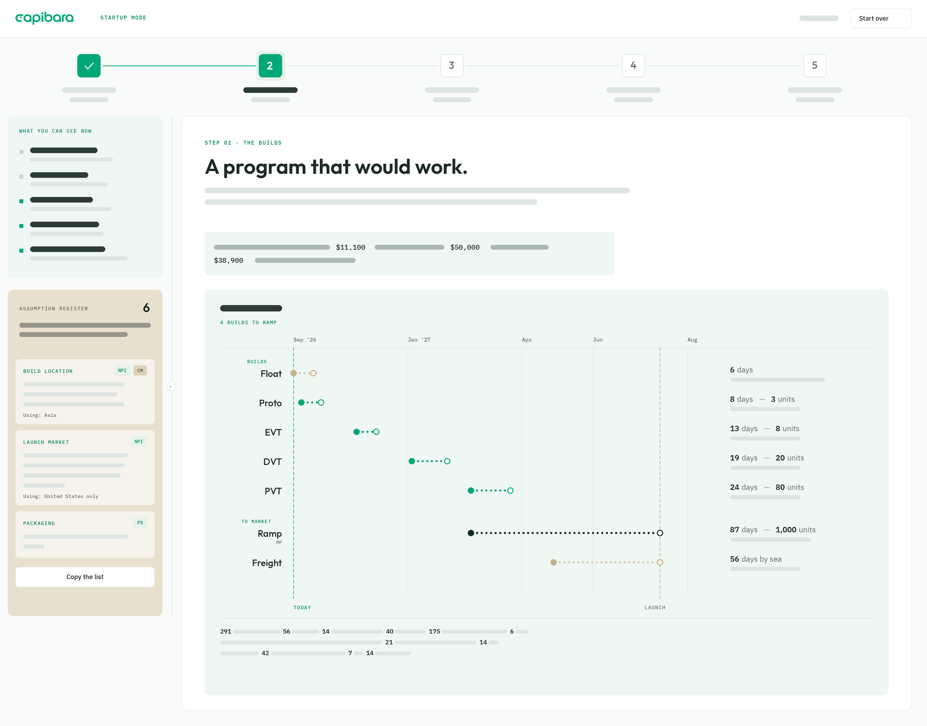Click CM tag on Build Location card

140,370
